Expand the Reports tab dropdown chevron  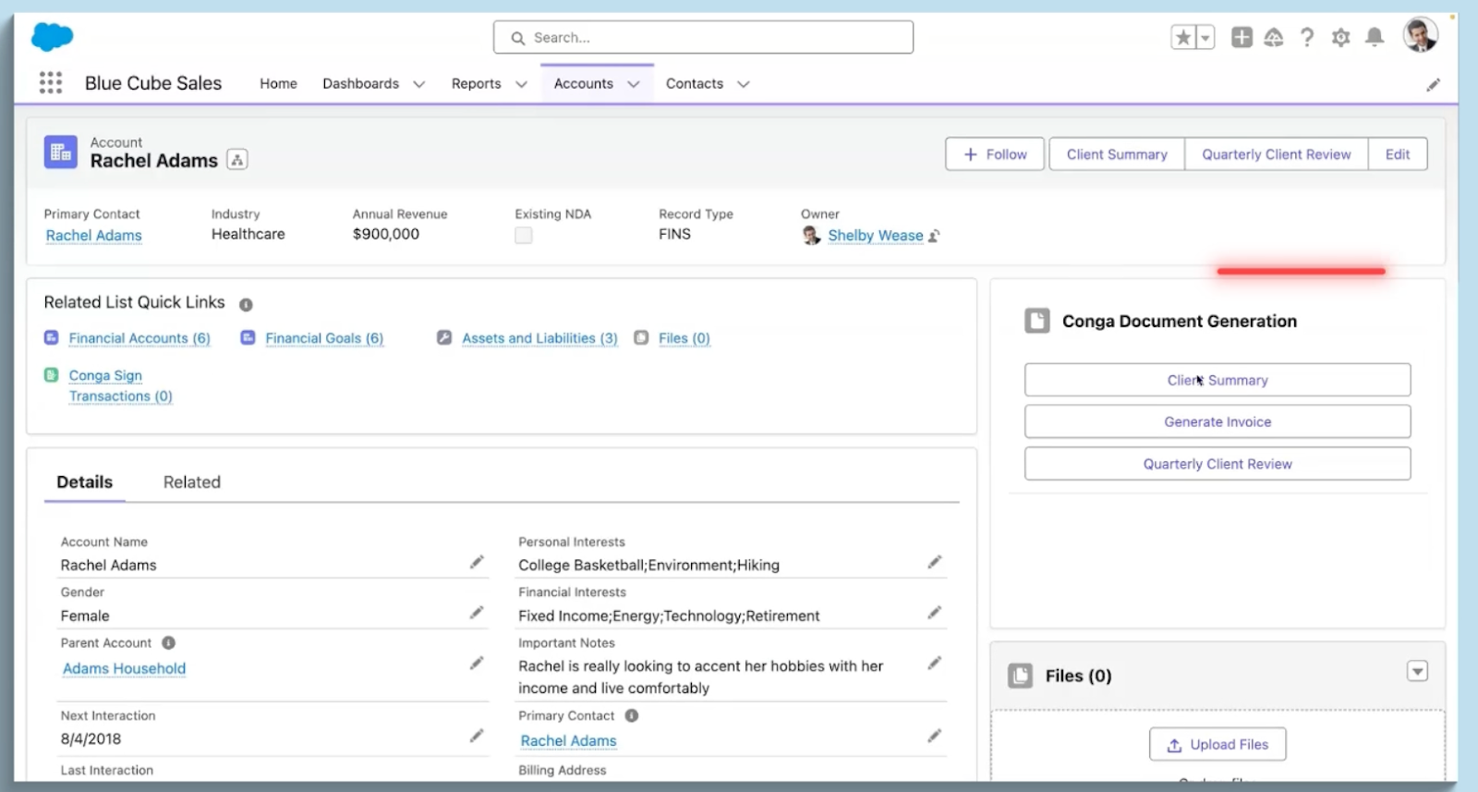coord(521,84)
